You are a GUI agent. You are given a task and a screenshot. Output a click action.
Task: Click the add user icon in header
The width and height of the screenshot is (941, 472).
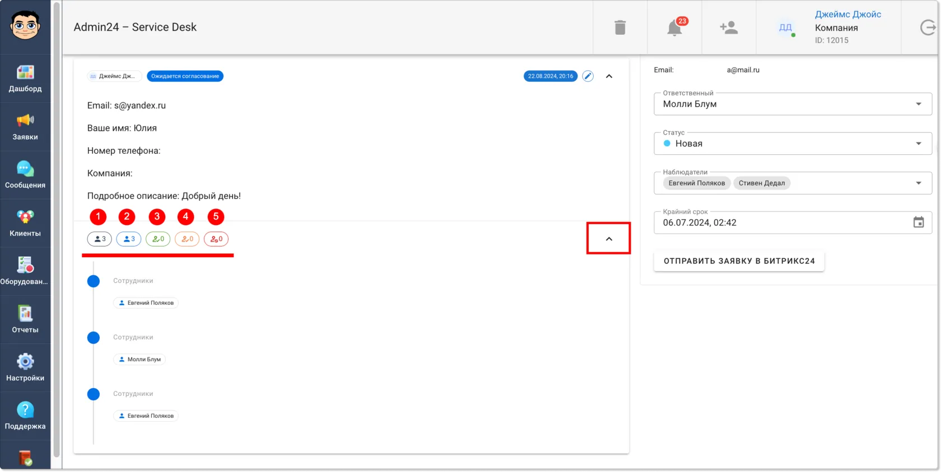tap(729, 27)
